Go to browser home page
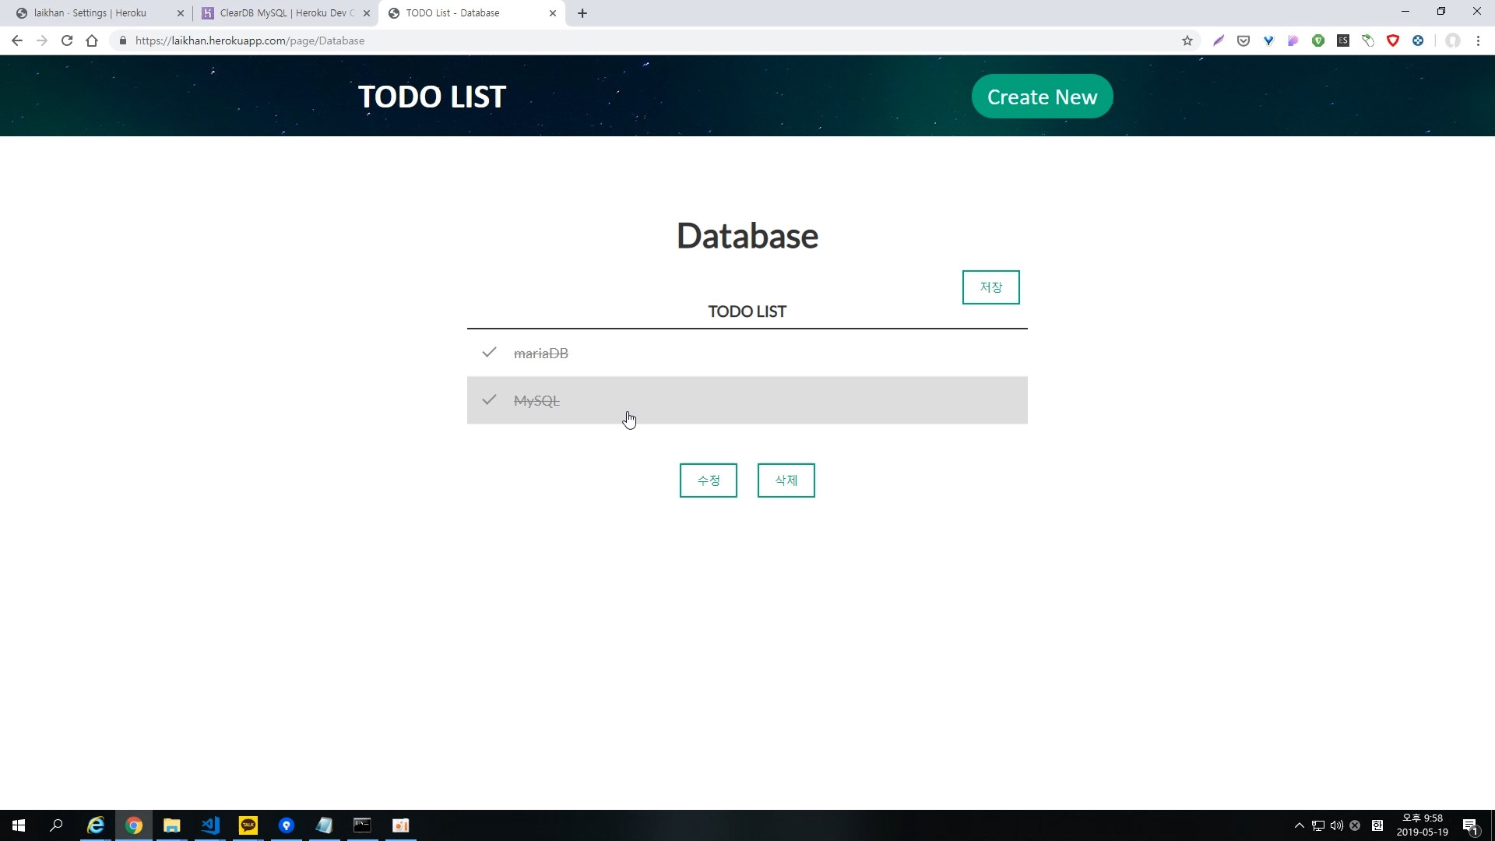This screenshot has width=1495, height=841. tap(92, 40)
